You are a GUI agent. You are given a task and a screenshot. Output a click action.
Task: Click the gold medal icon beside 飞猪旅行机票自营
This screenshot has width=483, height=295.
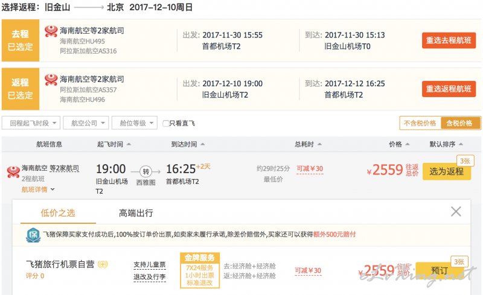tap(103, 264)
